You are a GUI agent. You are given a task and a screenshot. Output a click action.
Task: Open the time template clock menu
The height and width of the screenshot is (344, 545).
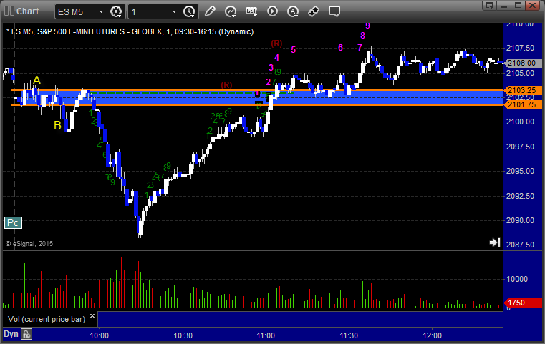point(190,11)
